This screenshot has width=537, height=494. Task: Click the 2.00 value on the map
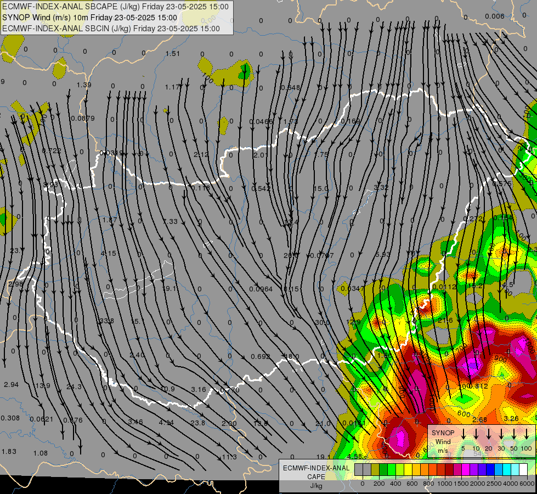tap(229, 423)
